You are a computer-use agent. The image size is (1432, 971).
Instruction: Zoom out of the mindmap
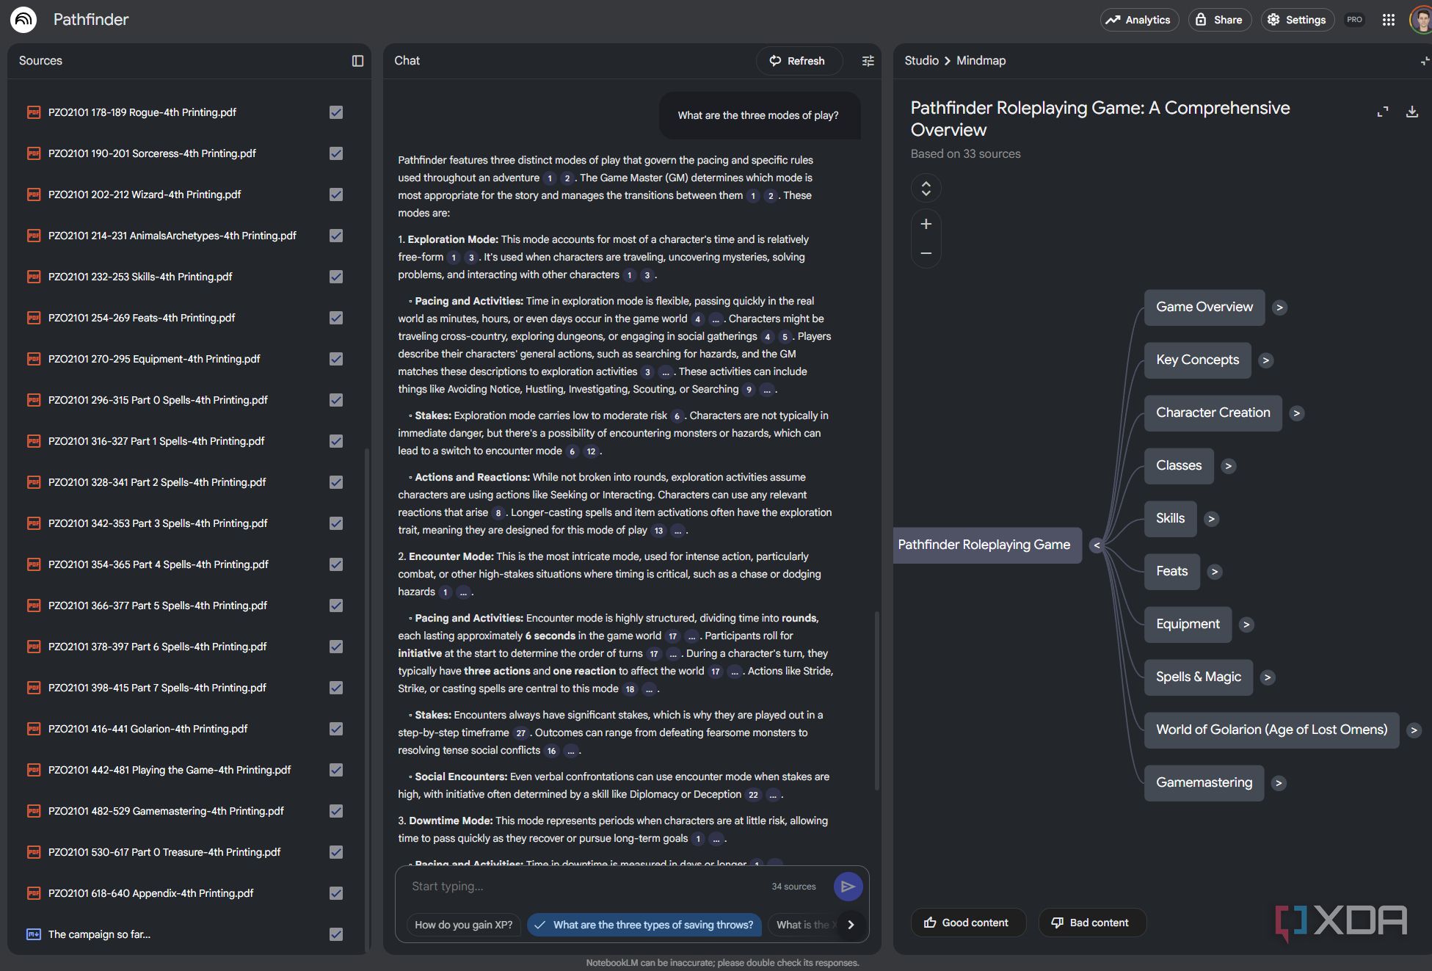point(926,253)
